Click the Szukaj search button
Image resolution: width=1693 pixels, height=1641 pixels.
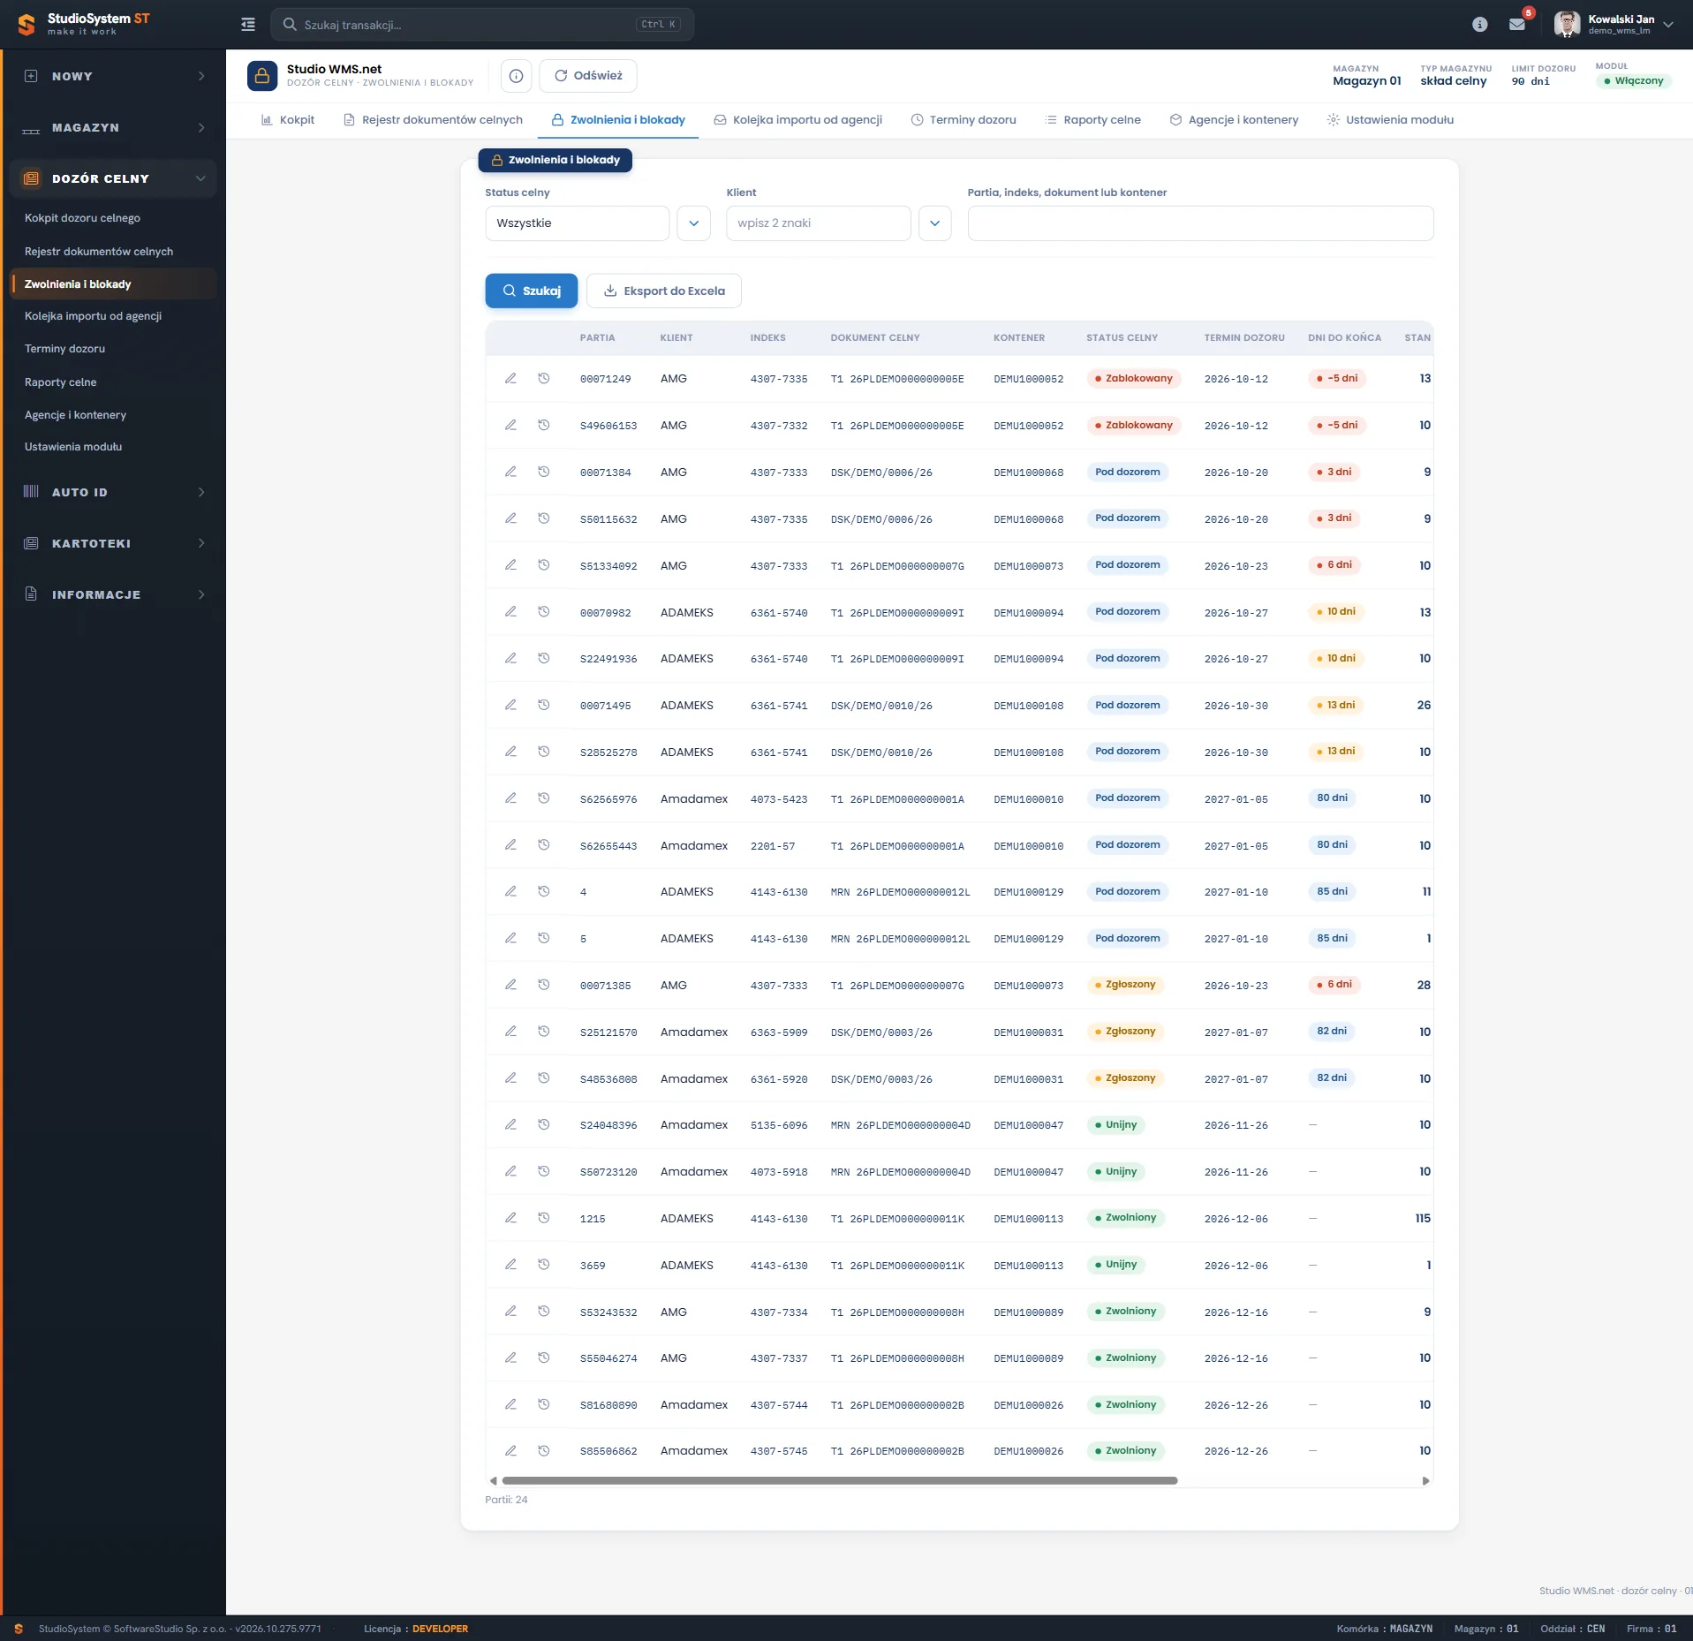[532, 291]
